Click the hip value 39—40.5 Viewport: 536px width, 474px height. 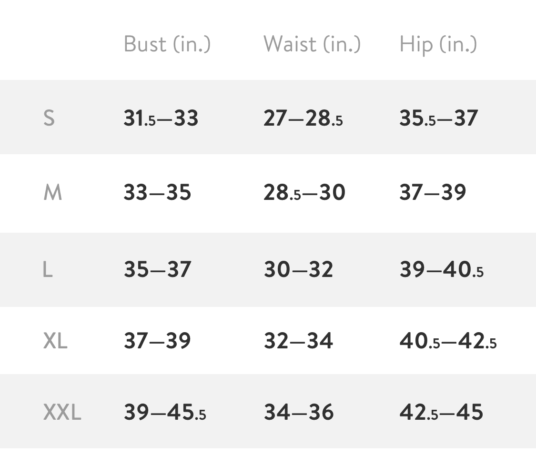(441, 270)
